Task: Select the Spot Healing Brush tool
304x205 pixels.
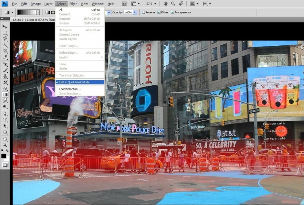Action: [x=5, y=64]
